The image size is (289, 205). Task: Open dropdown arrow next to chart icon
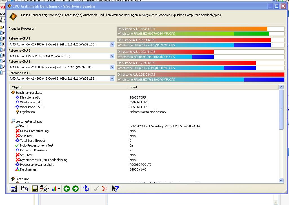pyautogui.click(x=59, y=189)
